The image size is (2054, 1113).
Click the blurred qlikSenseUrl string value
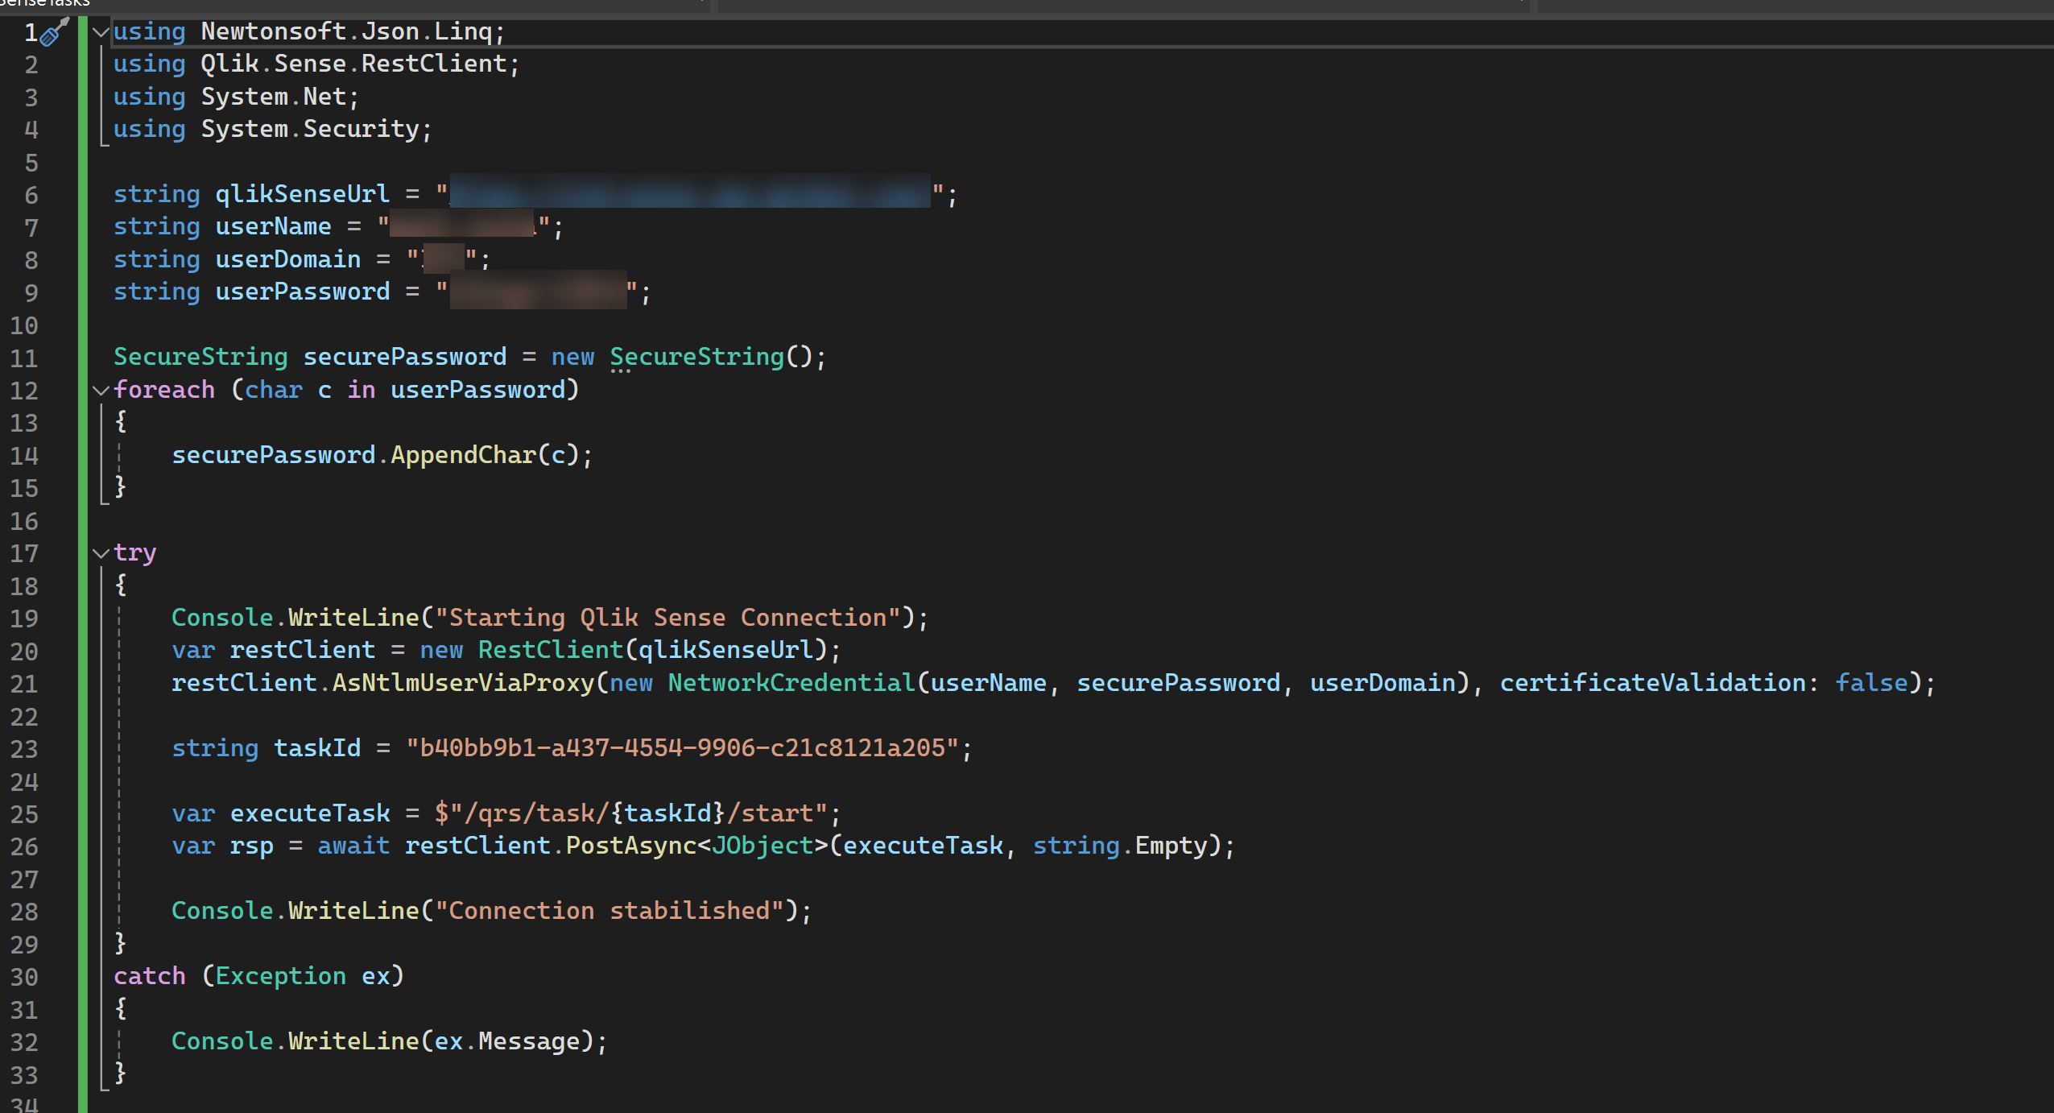[689, 193]
